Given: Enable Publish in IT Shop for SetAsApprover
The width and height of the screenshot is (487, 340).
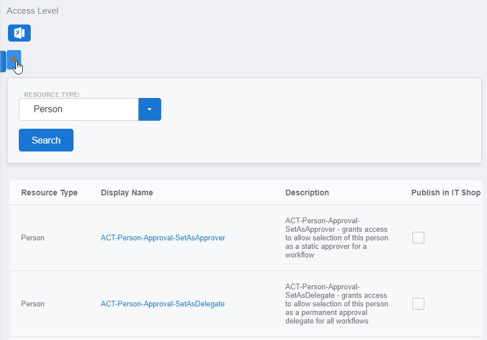Looking at the screenshot, I should 418,237.
